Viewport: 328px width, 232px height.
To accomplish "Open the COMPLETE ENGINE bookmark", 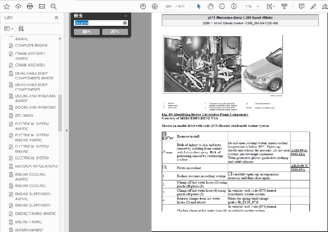I will click(31, 45).
